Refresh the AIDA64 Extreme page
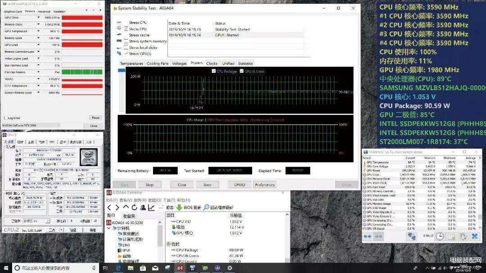Screen dimensions: 486x273 tap(134, 207)
